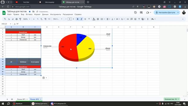The width and height of the screenshot is (188, 106).
Task: Print the spreadsheet
Action: click(16, 19)
